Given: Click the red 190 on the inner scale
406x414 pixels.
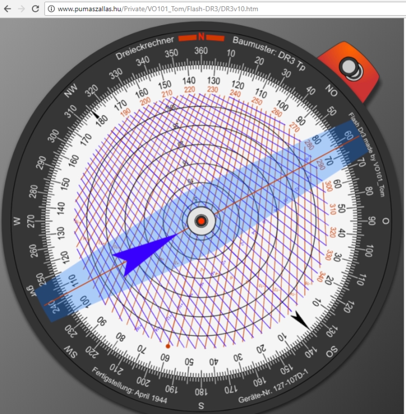Looking at the screenshot, I should [x=126, y=112].
